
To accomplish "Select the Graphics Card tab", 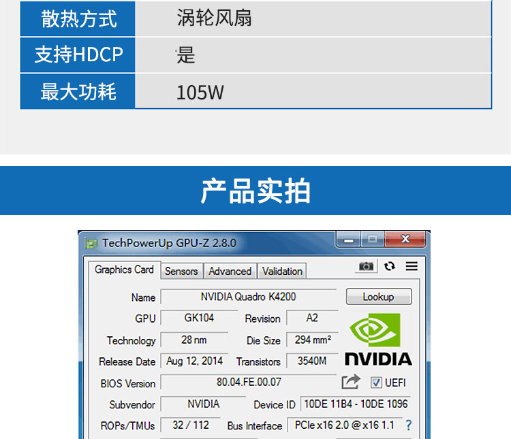I will coord(124,270).
